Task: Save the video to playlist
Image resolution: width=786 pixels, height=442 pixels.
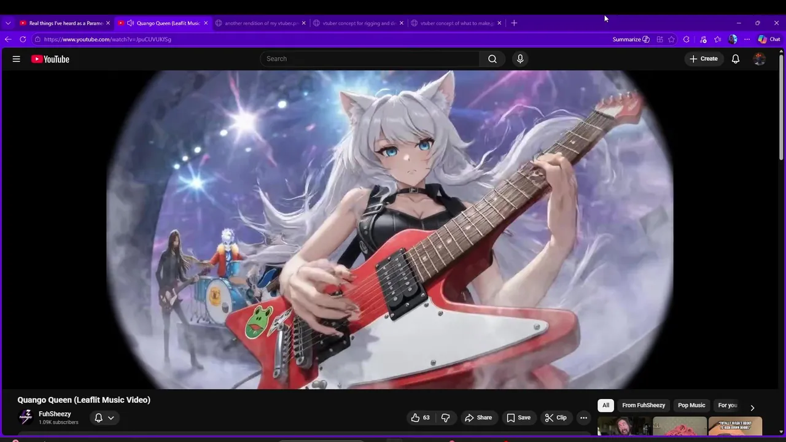Action: coord(518,417)
